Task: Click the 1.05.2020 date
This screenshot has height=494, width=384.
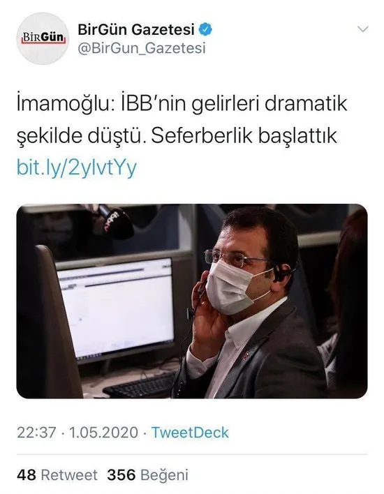Action: coord(104,433)
